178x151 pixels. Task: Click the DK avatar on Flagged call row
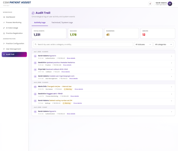[x=35, y=94]
